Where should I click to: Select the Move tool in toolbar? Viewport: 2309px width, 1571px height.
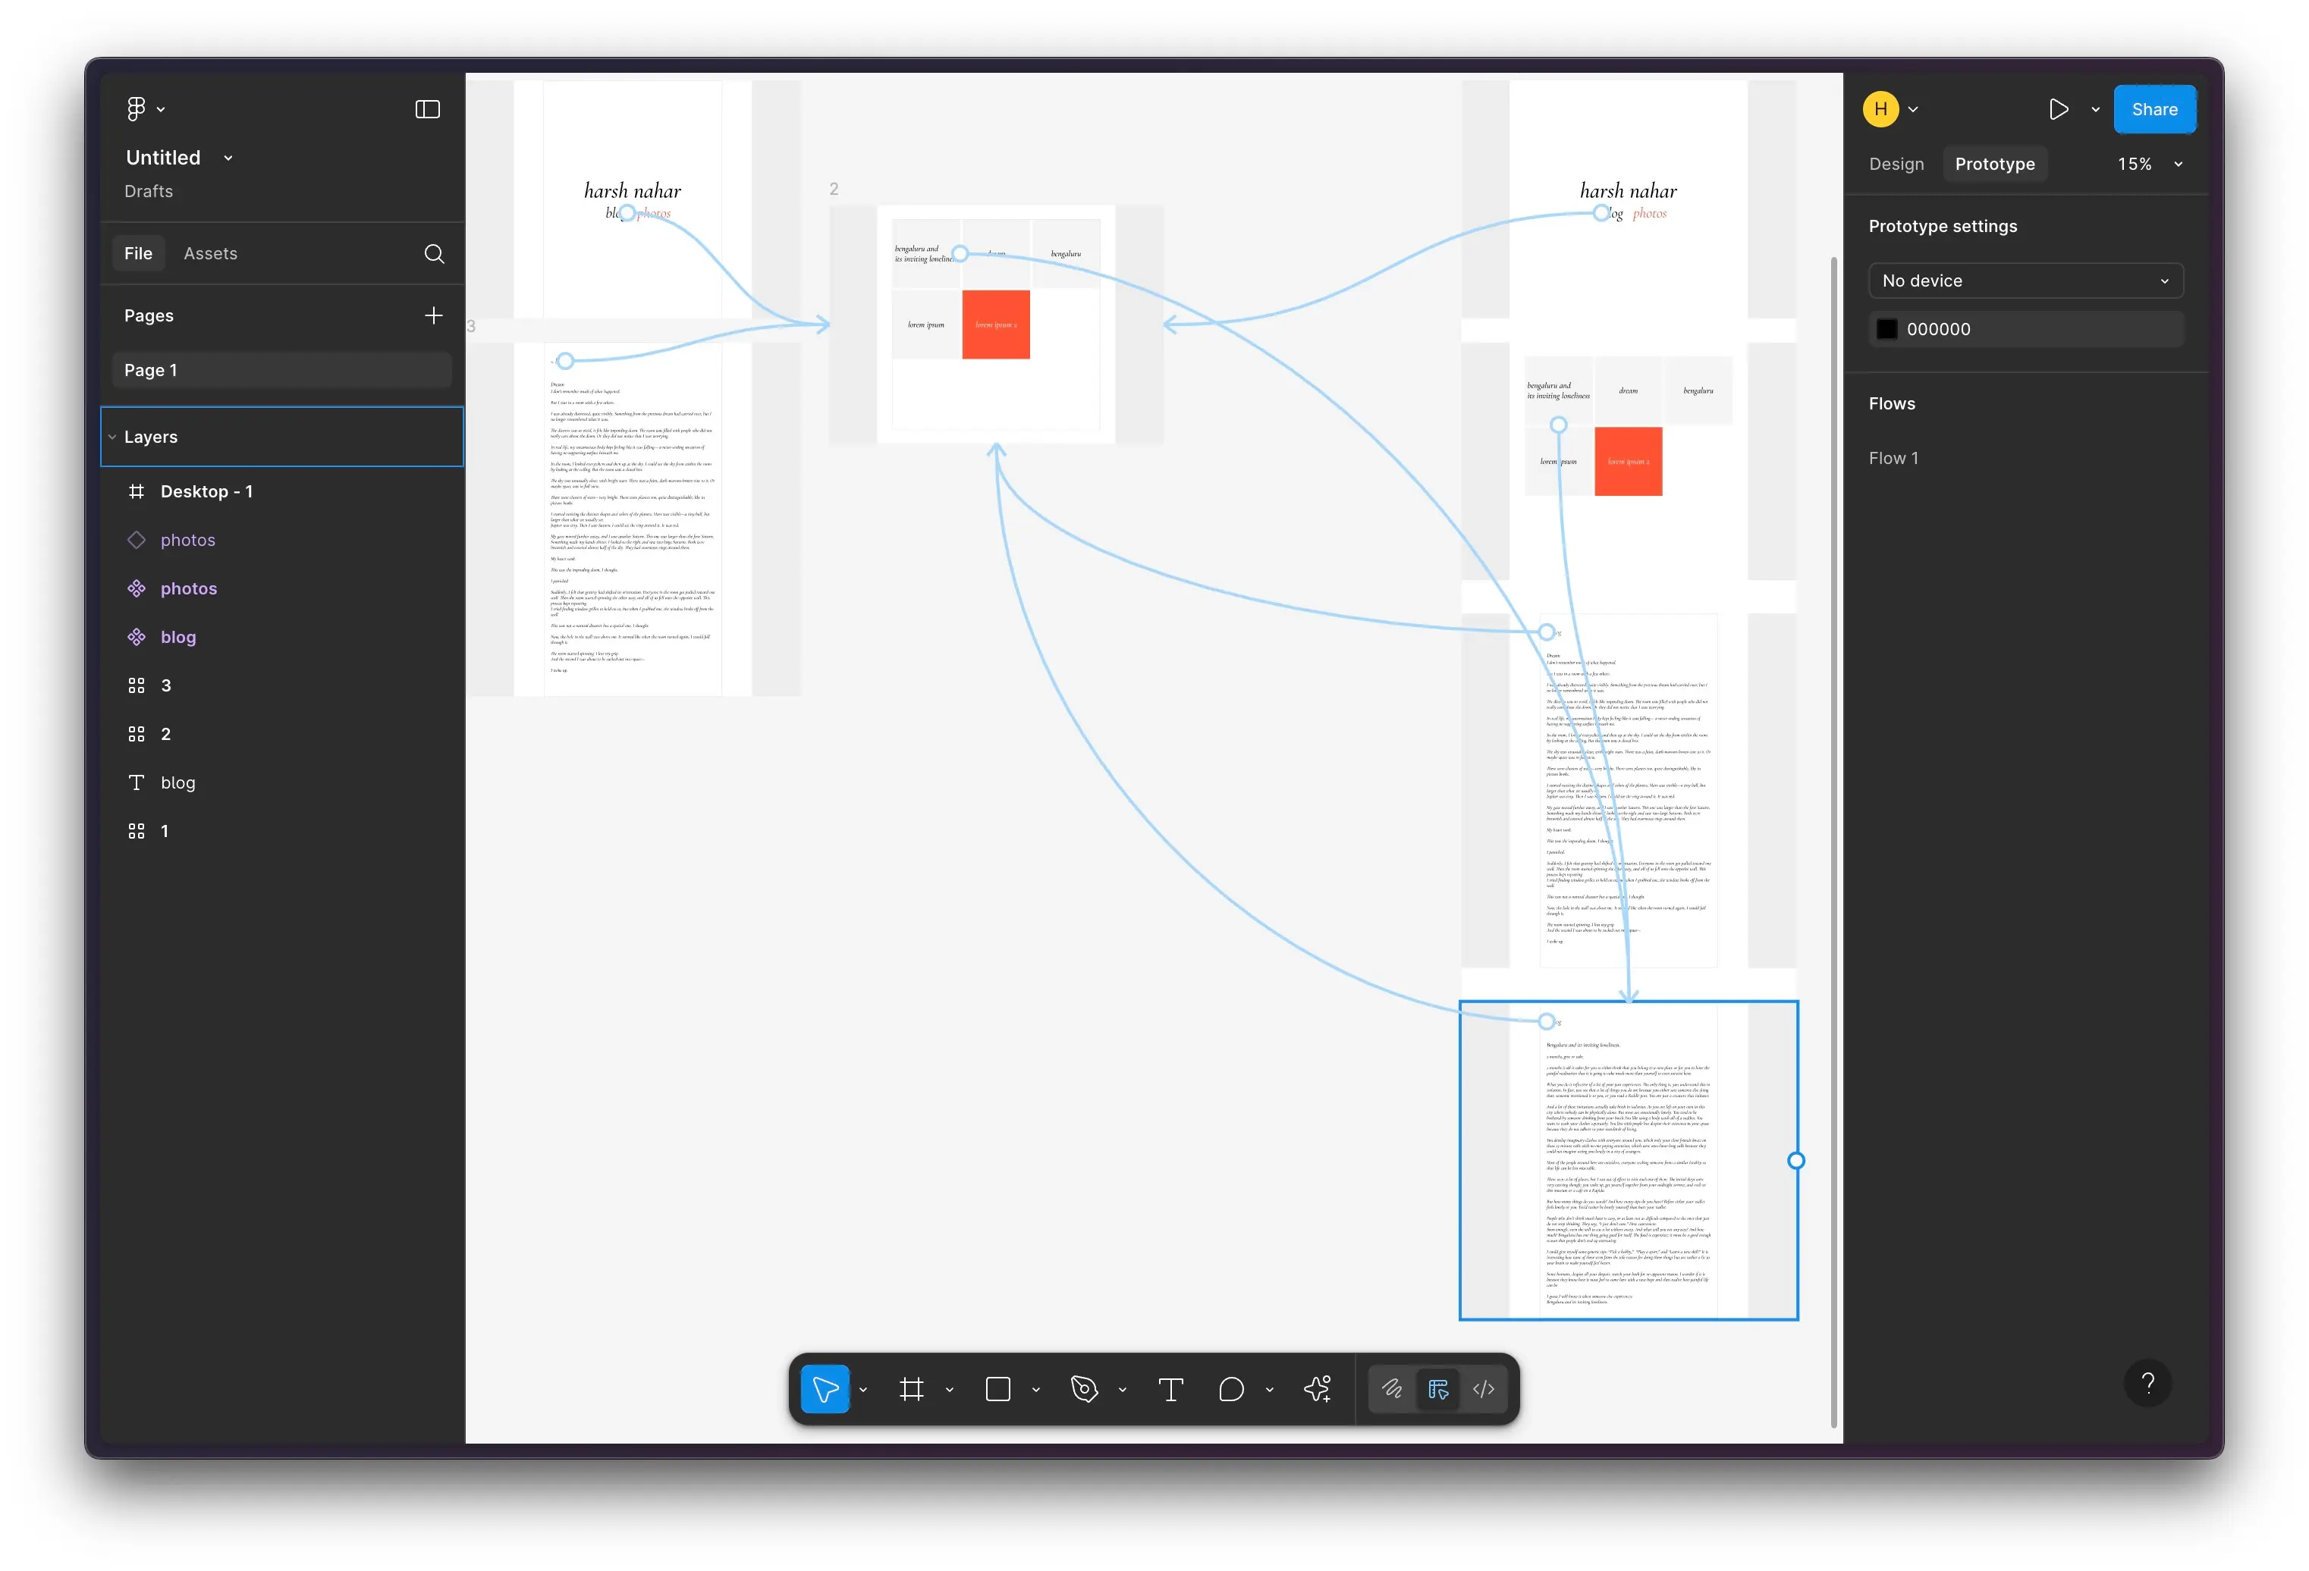coord(825,1388)
